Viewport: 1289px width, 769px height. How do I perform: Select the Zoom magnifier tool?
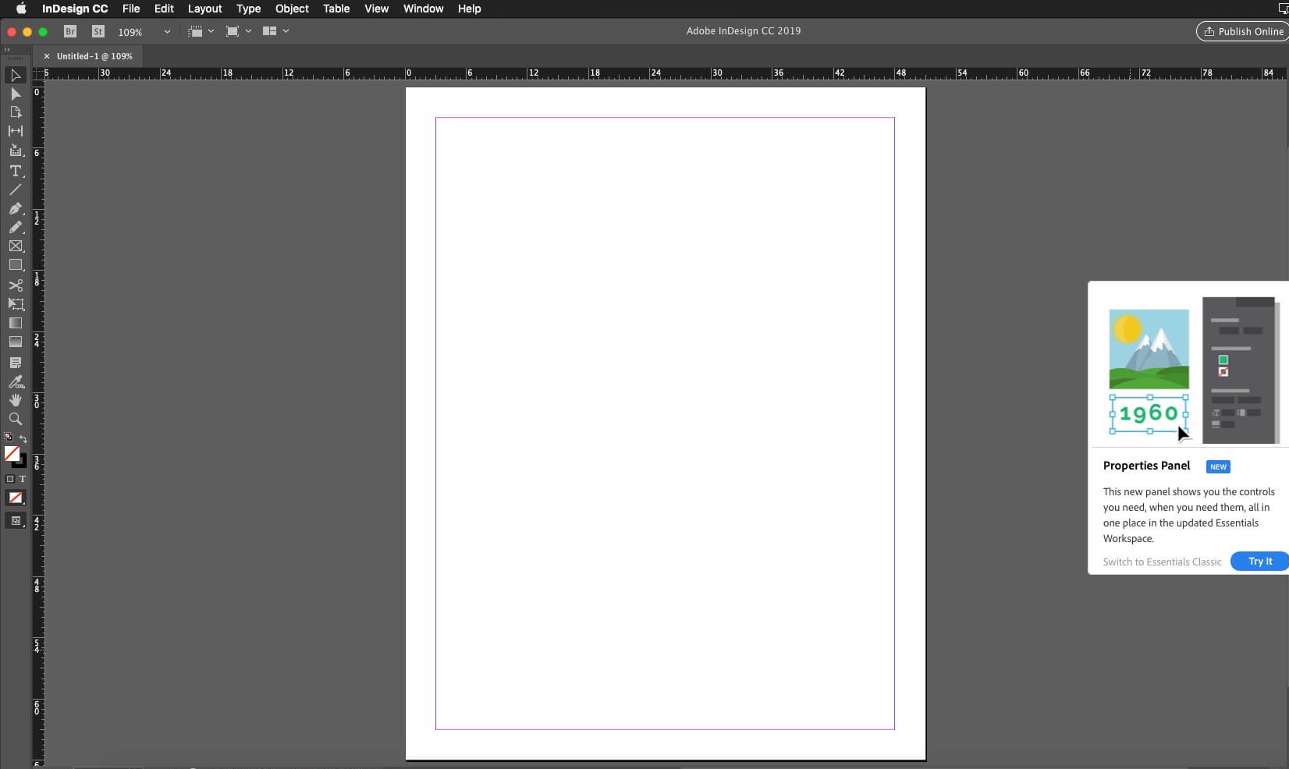(x=15, y=419)
